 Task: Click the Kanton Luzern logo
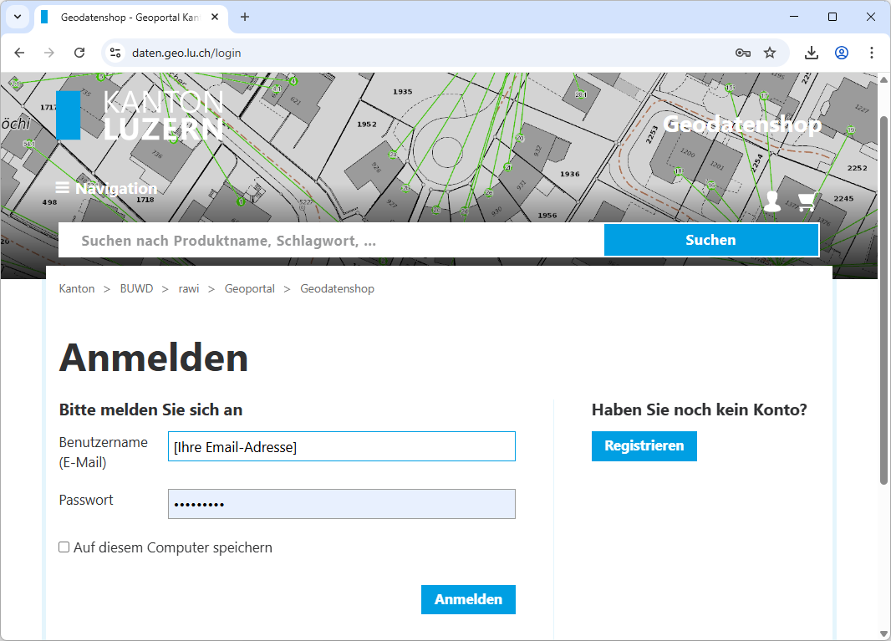140,115
